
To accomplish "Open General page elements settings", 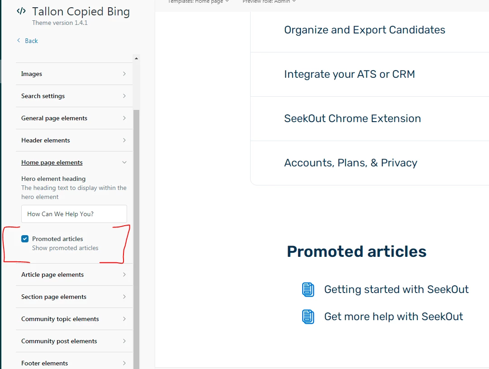I will 74,118.
